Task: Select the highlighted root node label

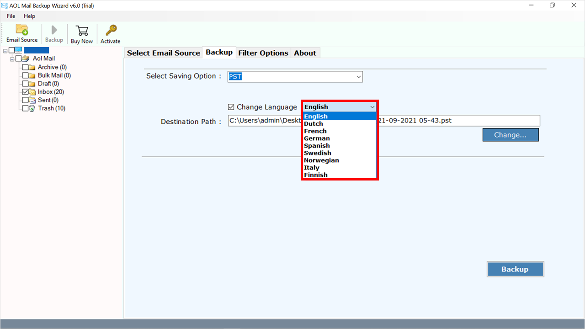Action: (x=37, y=50)
